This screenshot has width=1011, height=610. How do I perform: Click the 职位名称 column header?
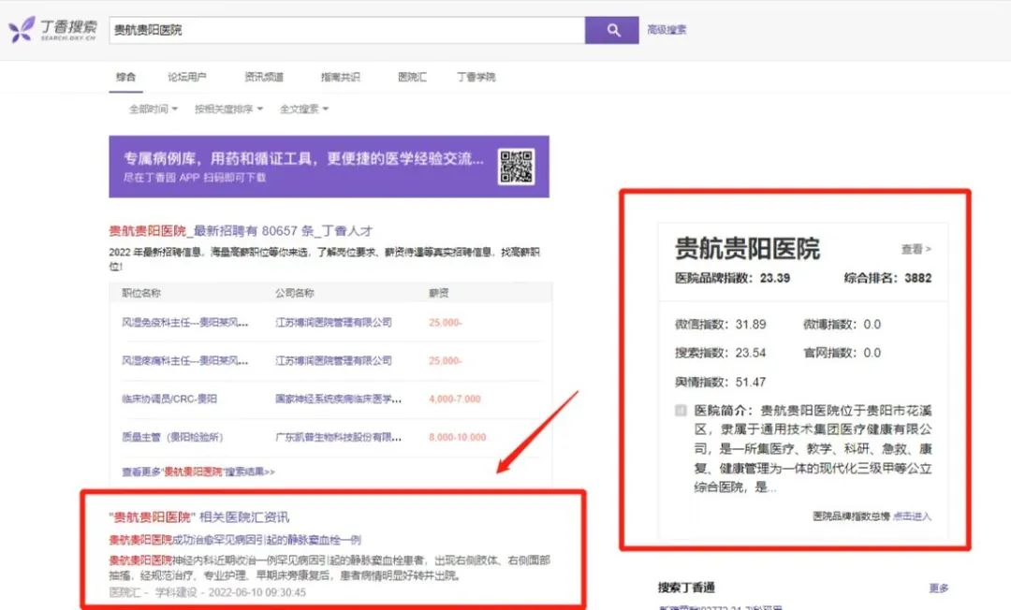tap(141, 293)
